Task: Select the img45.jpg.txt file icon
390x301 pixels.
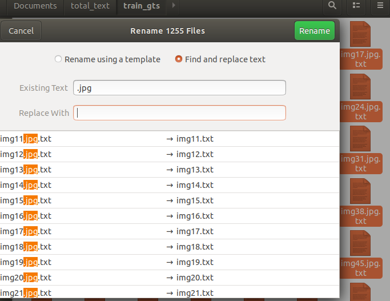Action: [360, 243]
